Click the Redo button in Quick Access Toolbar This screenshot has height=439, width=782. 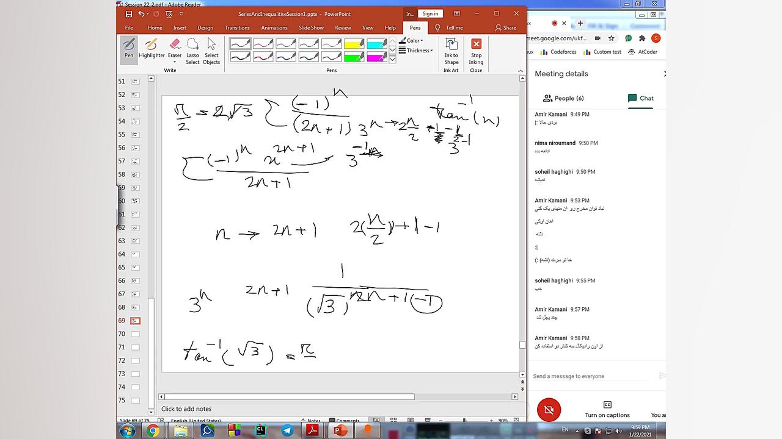pos(156,14)
